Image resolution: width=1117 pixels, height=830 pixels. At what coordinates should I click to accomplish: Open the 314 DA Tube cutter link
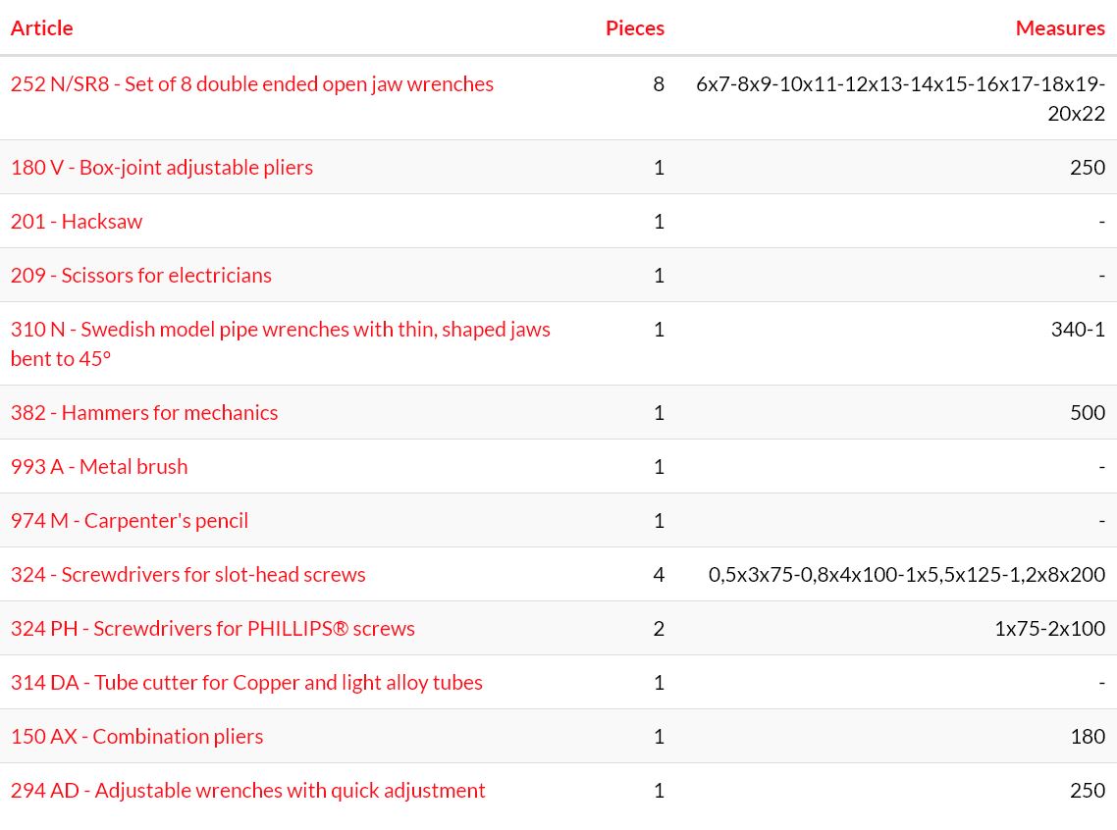pyautogui.click(x=246, y=683)
